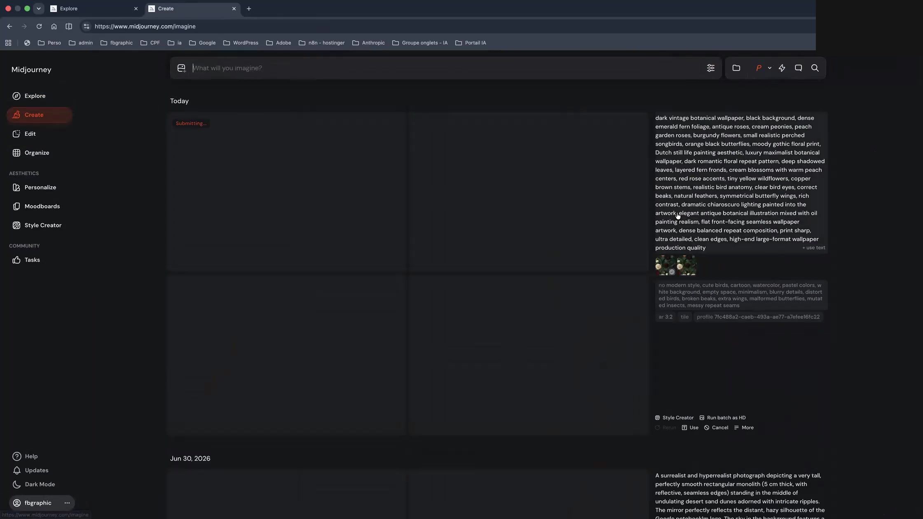Expand the tab list chevron
Image resolution: width=923 pixels, height=519 pixels.
click(x=38, y=9)
